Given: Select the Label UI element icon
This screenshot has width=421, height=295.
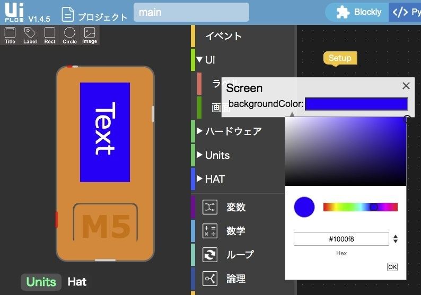Looking at the screenshot, I should click(30, 35).
